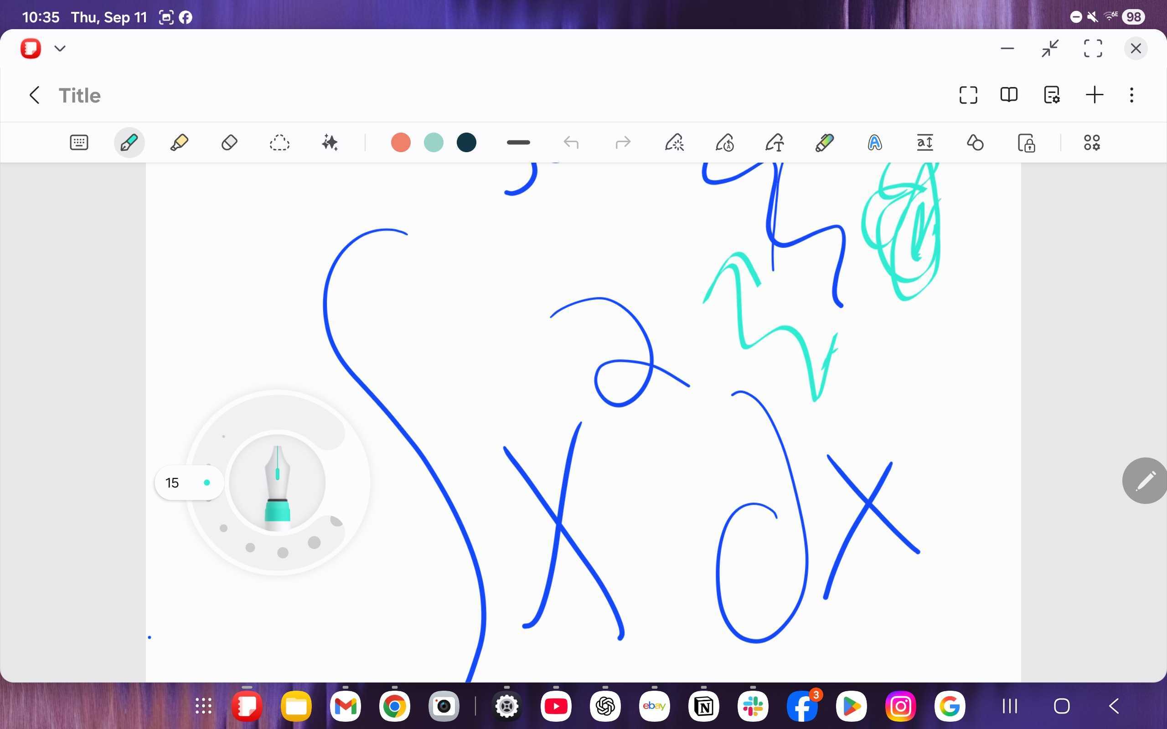This screenshot has height=729, width=1167.
Task: Switch to keyboard text input mode
Action: 79,143
